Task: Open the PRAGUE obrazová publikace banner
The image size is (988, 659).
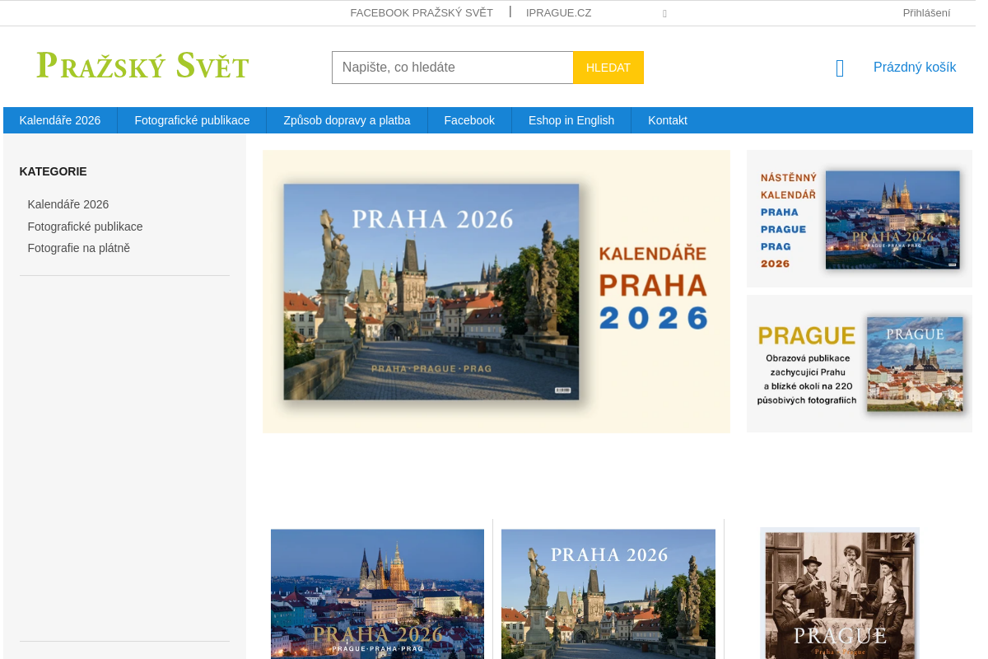Action: coord(860,364)
